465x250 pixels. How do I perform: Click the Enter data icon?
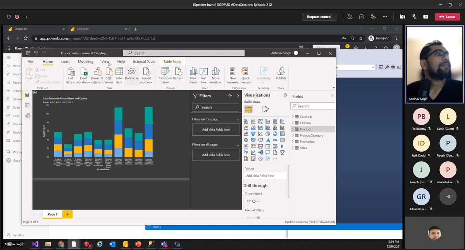click(x=119, y=71)
